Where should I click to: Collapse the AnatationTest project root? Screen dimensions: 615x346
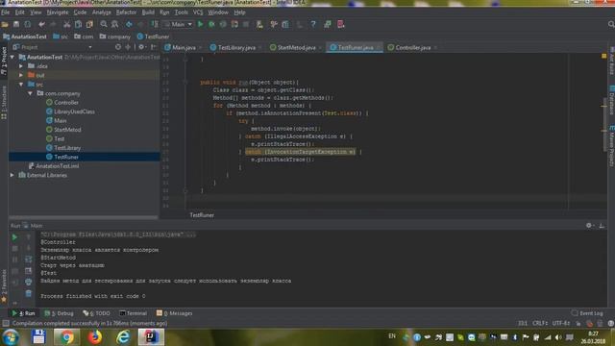click(12, 58)
